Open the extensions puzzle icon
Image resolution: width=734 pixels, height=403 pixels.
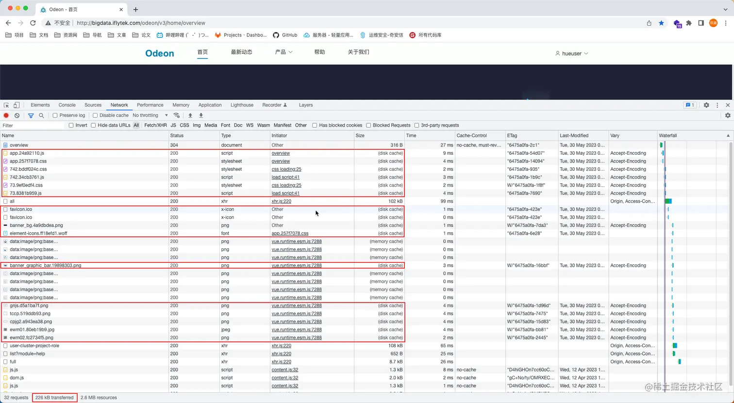pos(689,23)
